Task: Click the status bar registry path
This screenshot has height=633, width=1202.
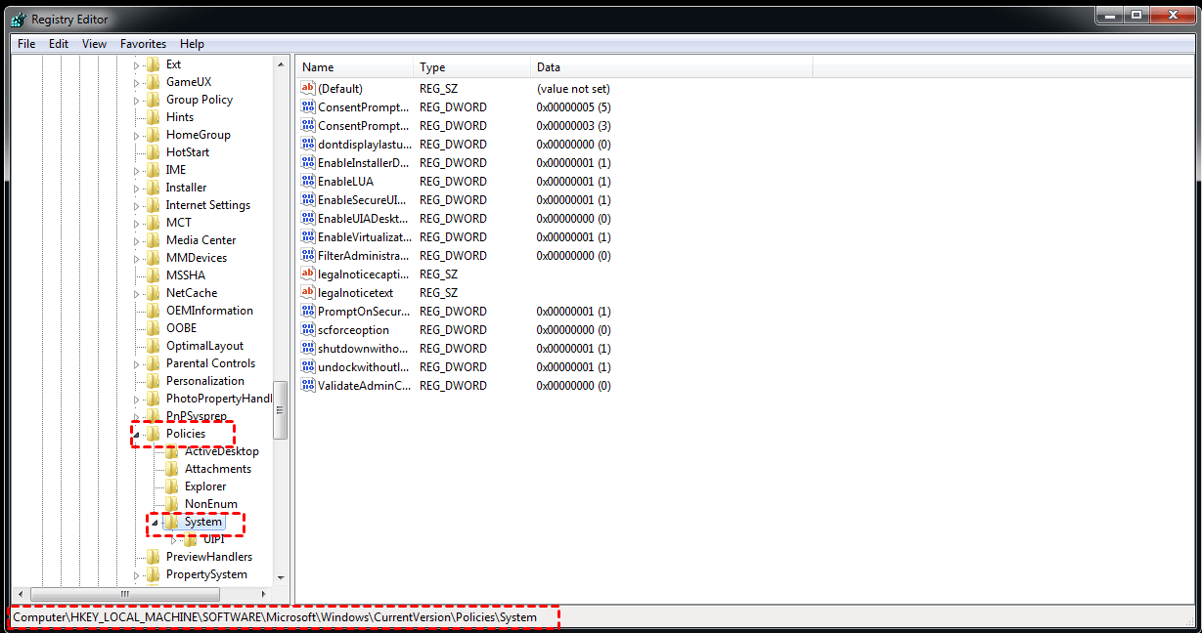Action: (x=275, y=617)
